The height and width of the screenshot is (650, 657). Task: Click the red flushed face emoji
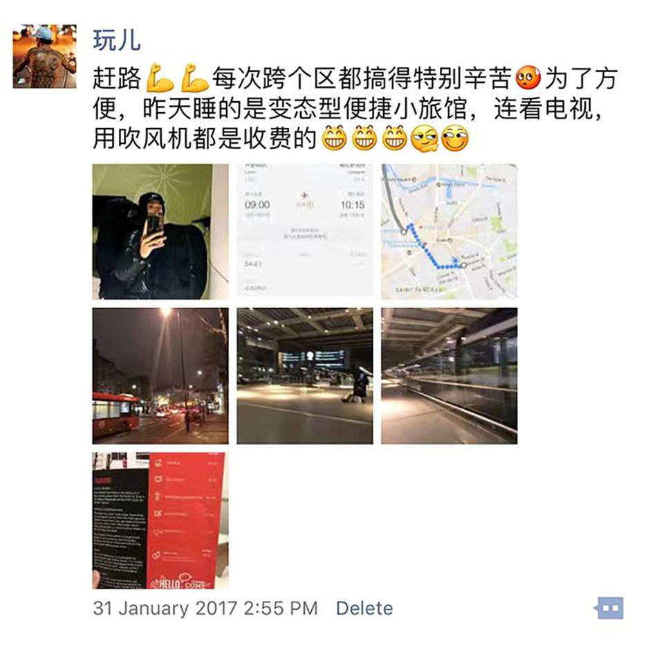click(528, 78)
